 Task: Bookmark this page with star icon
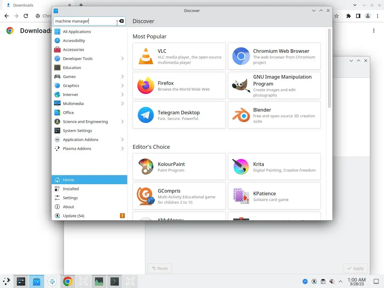pyautogui.click(x=337, y=16)
